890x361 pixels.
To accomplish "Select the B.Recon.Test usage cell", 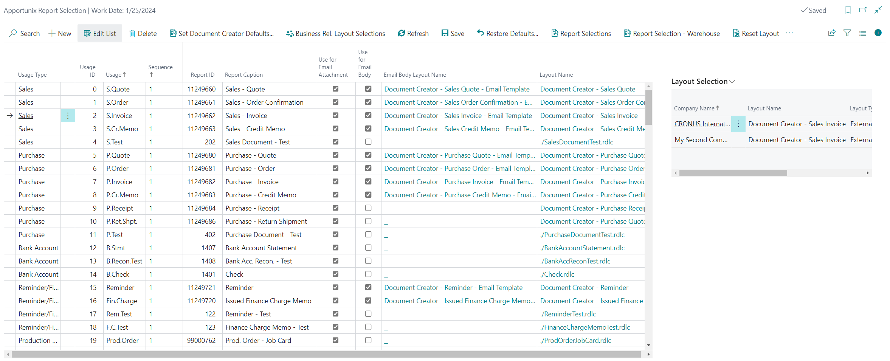I will pyautogui.click(x=124, y=261).
